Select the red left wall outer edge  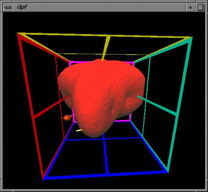(30, 105)
